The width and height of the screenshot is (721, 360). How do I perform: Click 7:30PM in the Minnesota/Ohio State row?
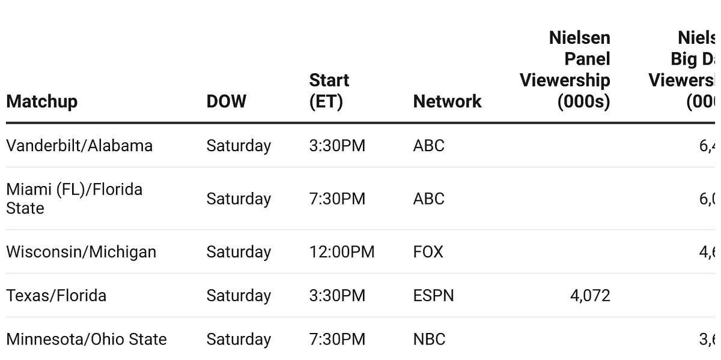336,339
